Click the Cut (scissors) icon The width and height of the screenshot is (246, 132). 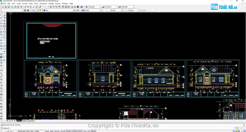[25, 7]
